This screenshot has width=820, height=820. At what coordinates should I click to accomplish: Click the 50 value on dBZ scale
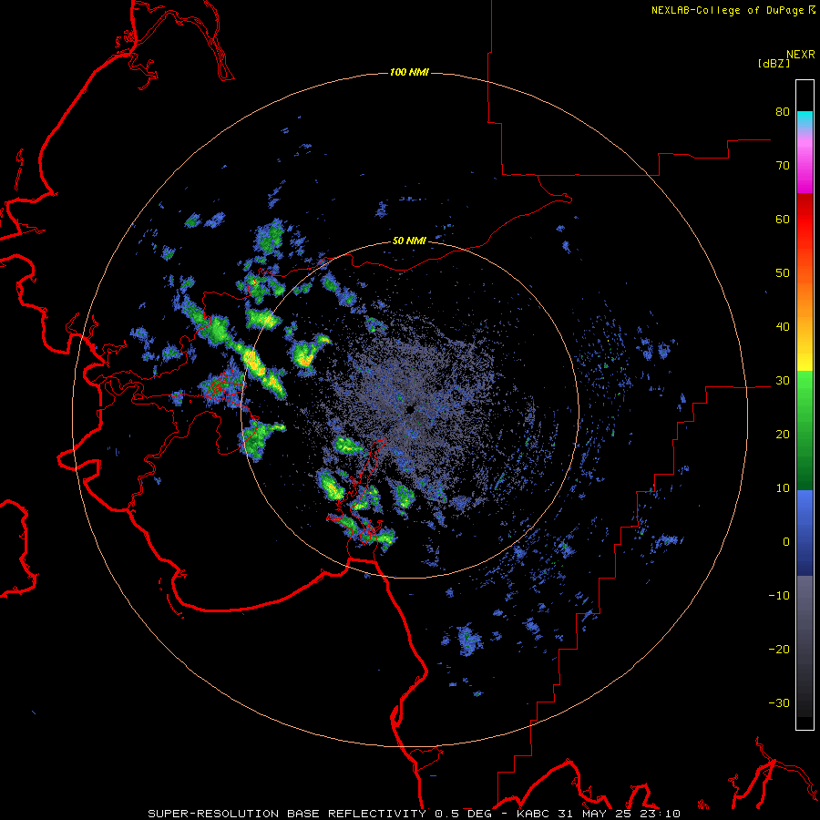pyautogui.click(x=783, y=273)
